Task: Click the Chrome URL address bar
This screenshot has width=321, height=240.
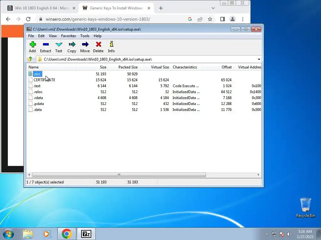Action: (98, 19)
